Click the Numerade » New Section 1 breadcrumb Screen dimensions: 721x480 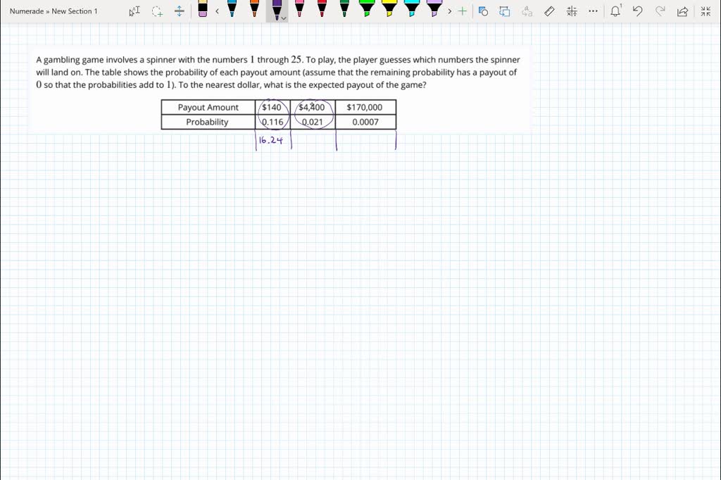click(54, 11)
